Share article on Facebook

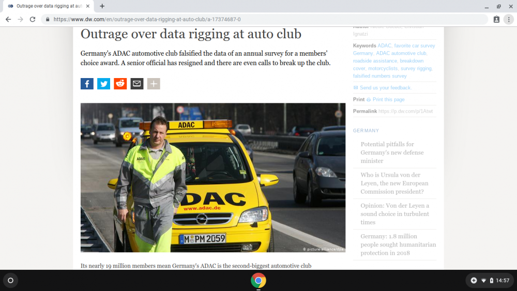(87, 84)
